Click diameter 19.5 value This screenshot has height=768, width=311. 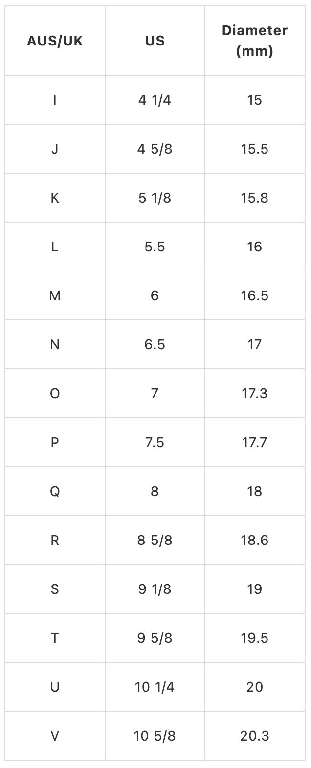(254, 638)
